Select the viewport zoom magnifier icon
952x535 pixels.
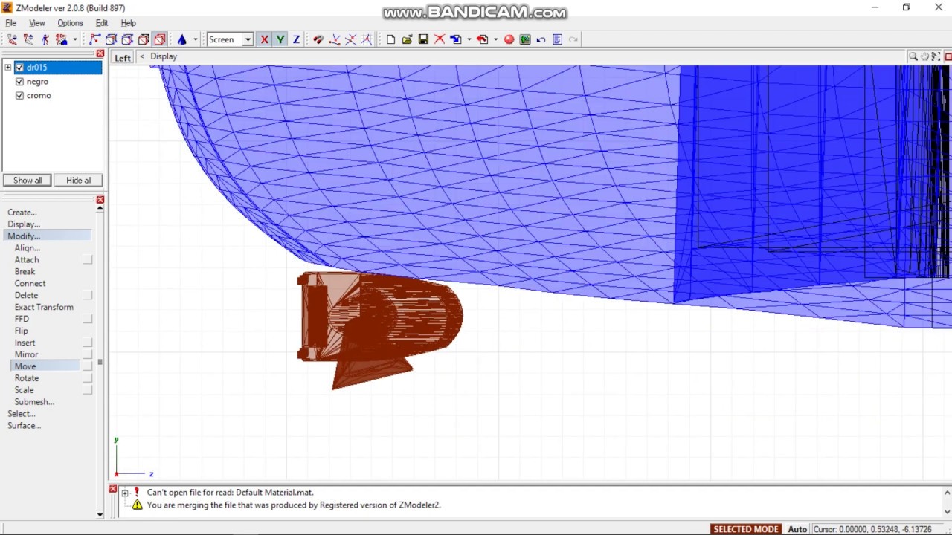point(913,56)
